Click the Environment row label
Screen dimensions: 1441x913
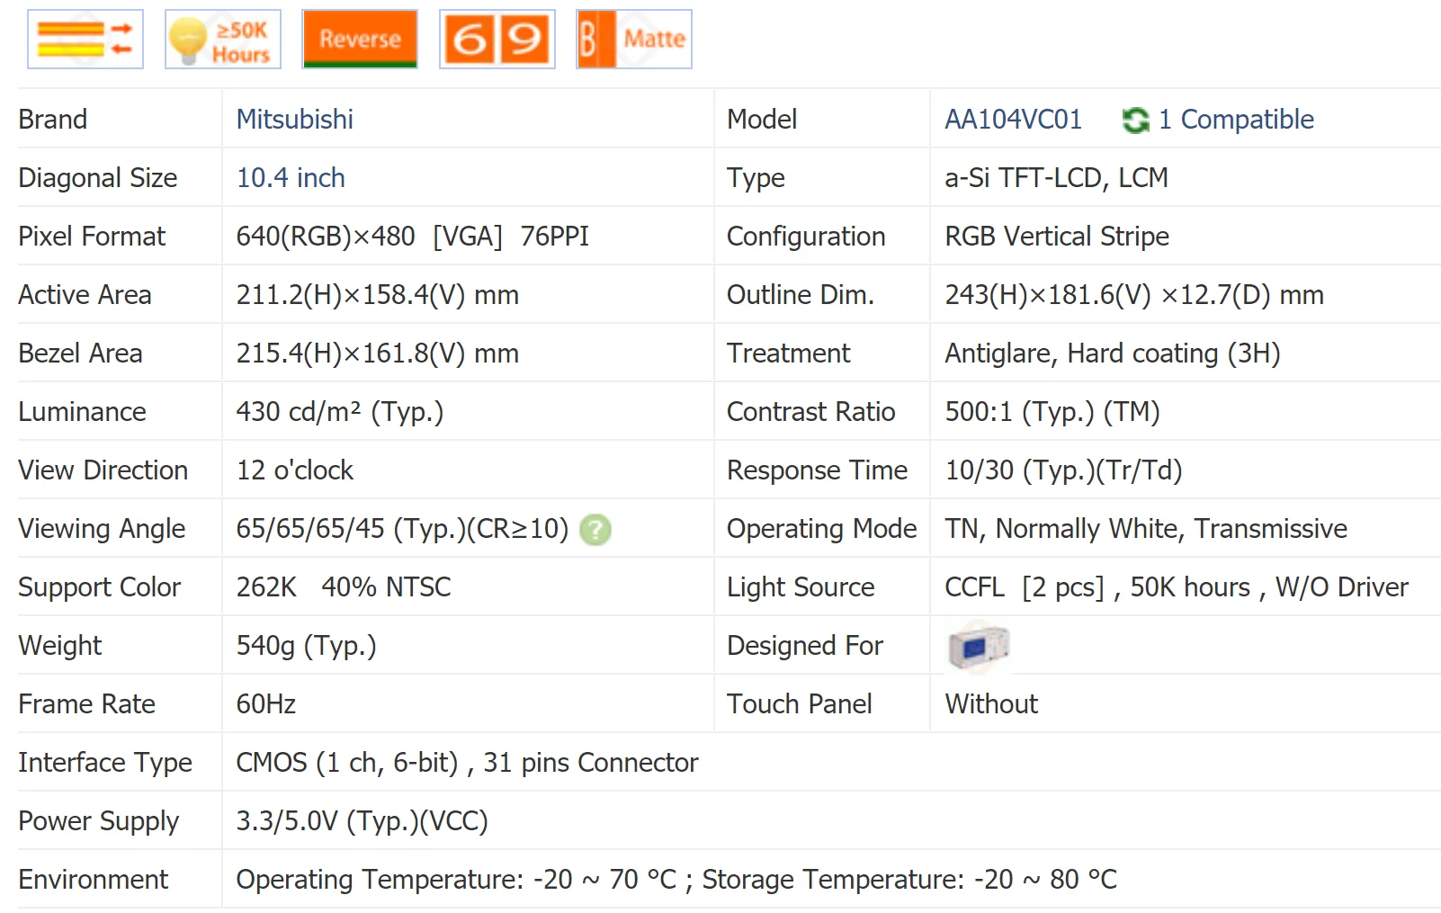point(94,880)
